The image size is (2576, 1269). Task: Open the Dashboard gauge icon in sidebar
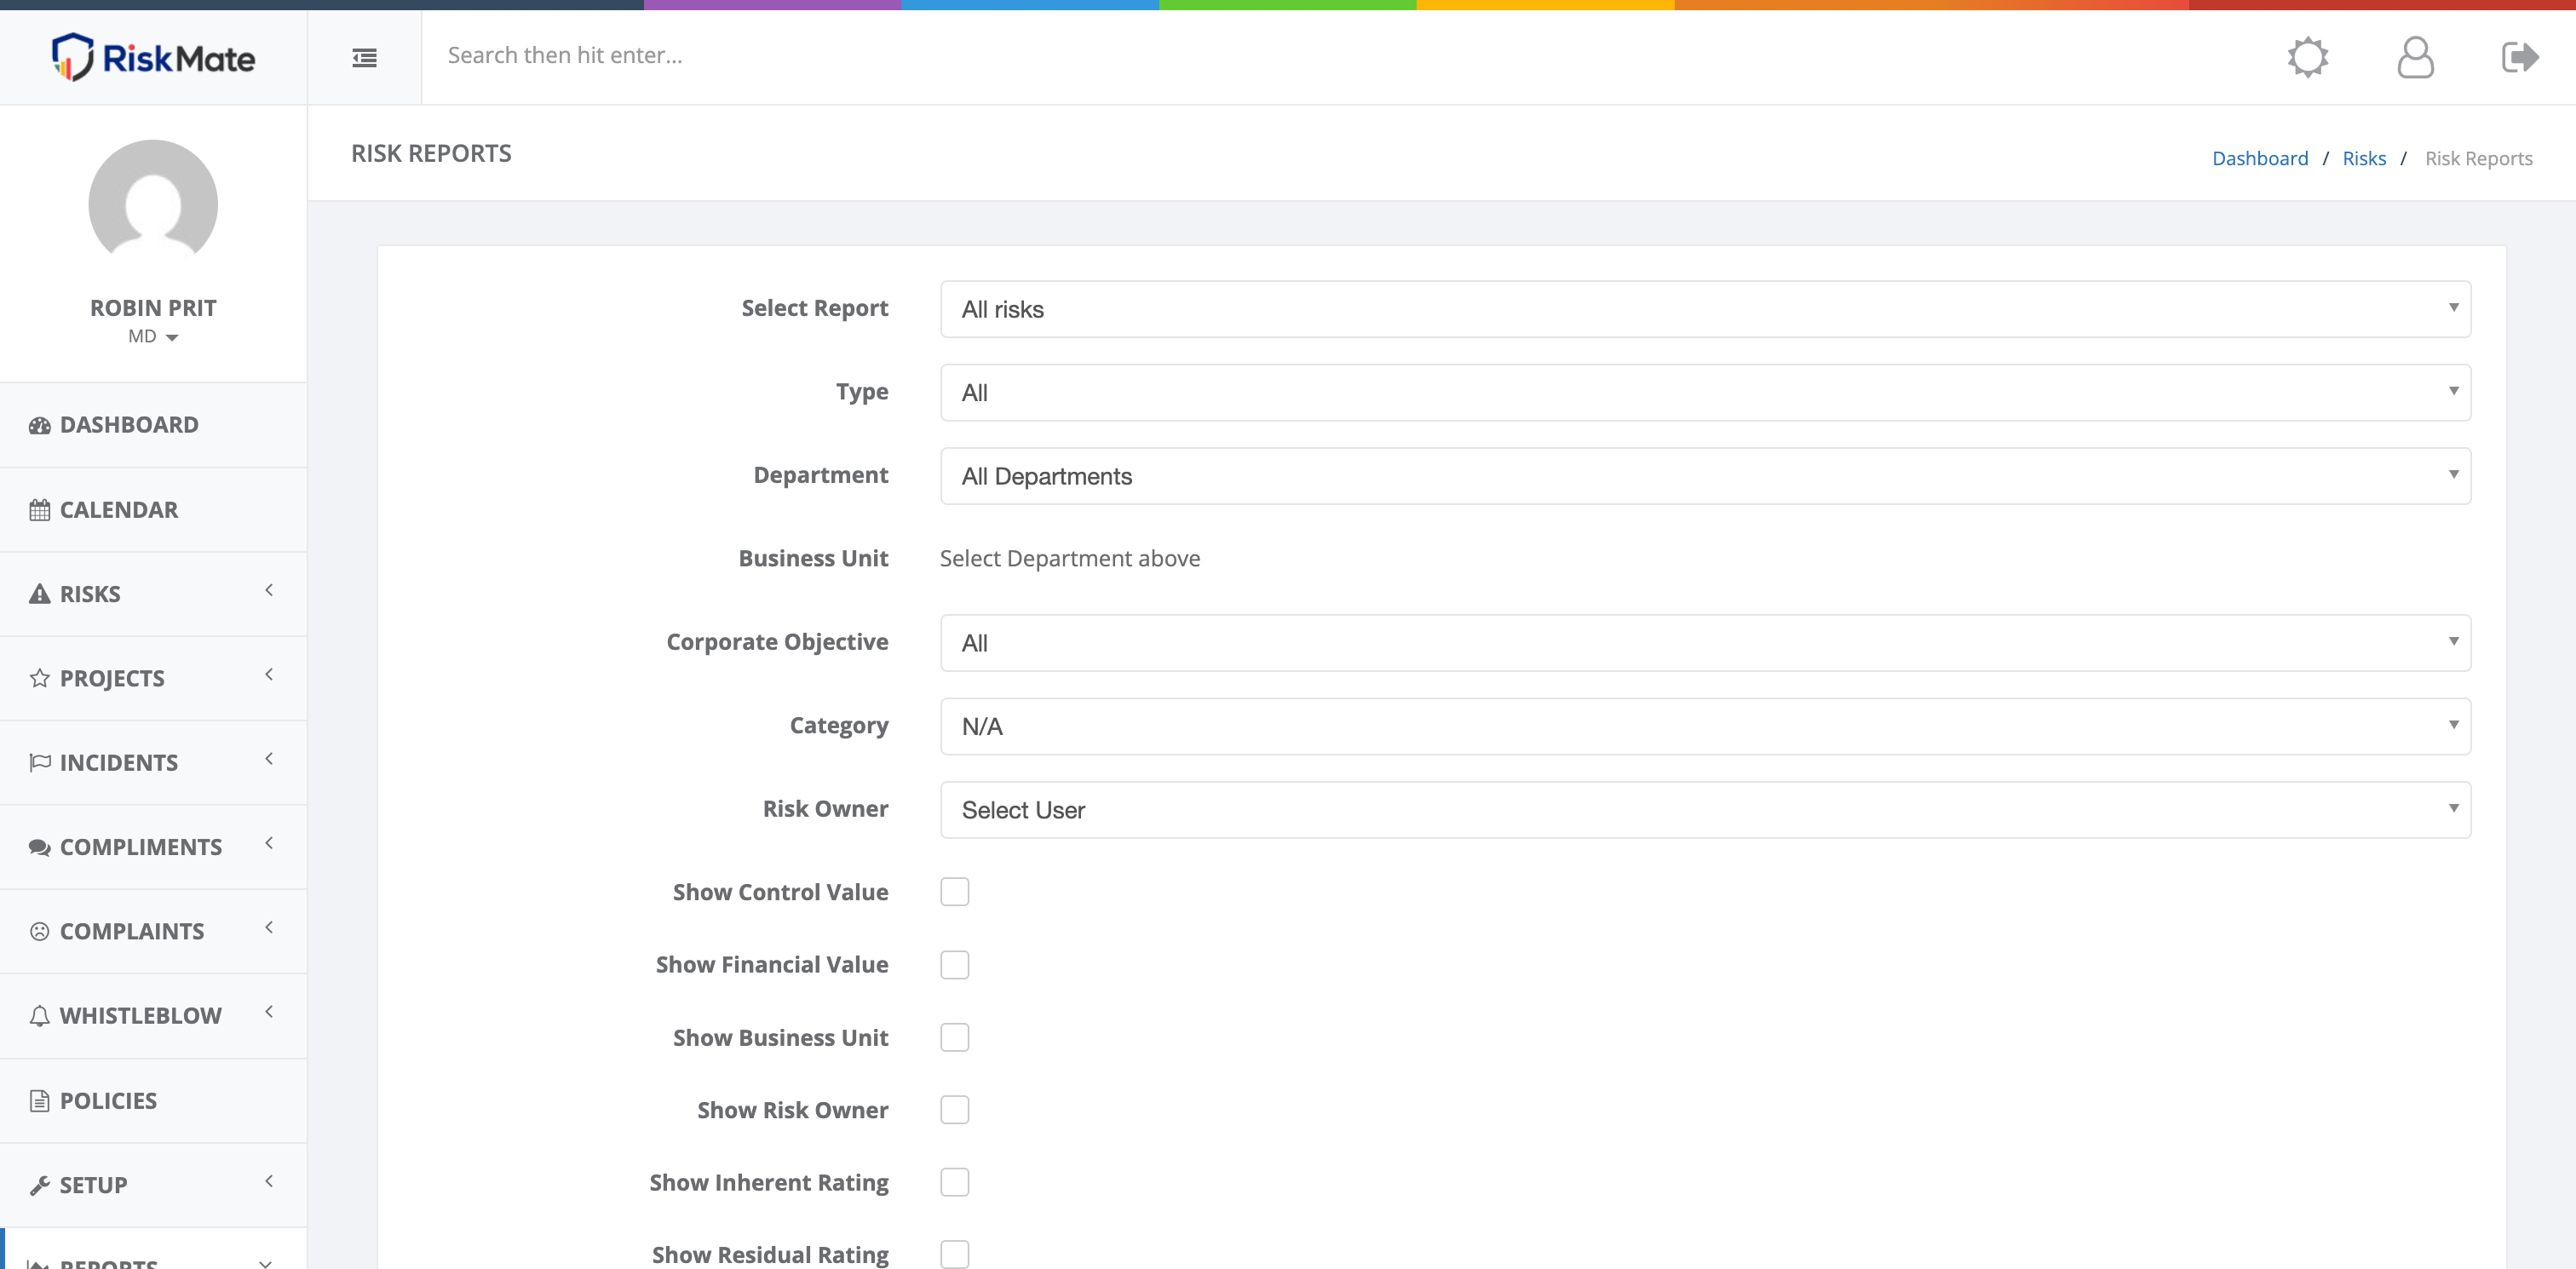40,425
